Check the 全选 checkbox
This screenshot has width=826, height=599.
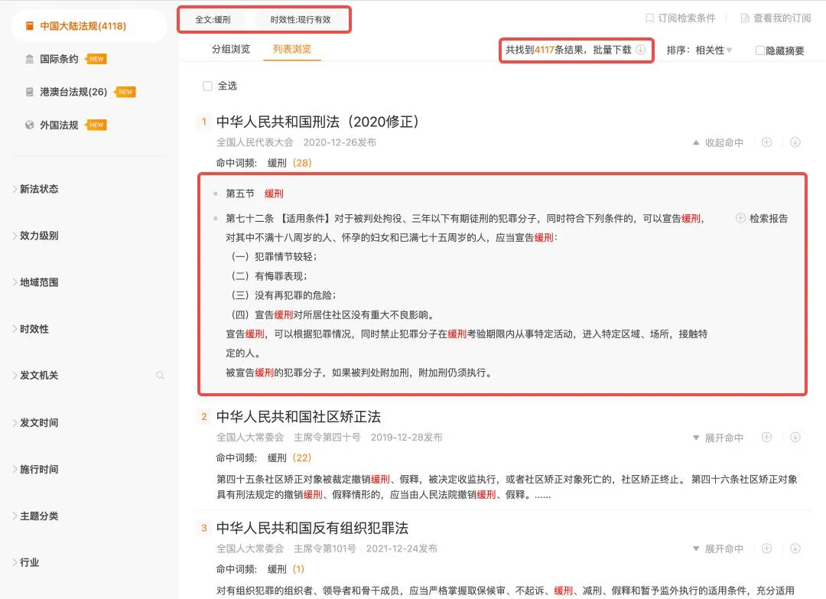[x=207, y=86]
